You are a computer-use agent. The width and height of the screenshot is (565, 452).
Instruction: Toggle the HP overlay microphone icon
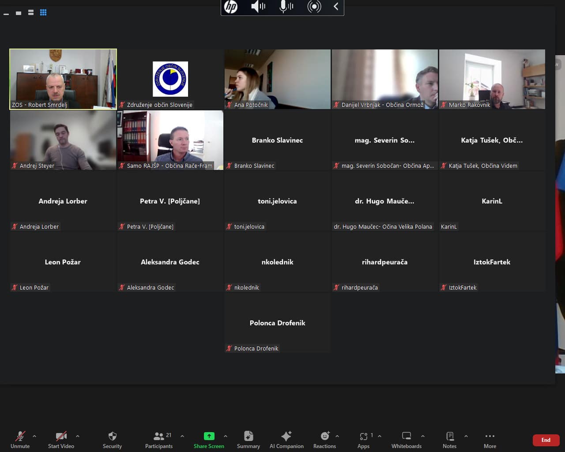coord(286,7)
